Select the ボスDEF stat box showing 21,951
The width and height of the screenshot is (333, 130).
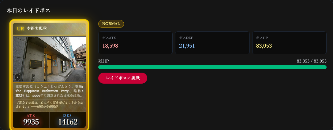(212, 43)
